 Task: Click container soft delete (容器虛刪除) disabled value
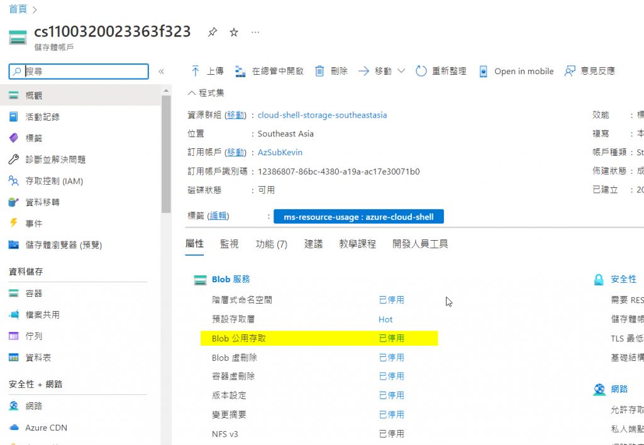pyautogui.click(x=391, y=376)
